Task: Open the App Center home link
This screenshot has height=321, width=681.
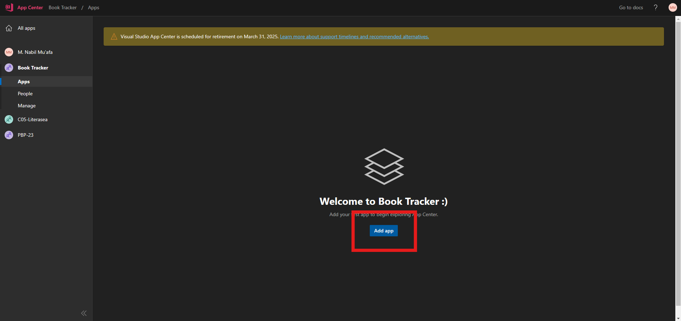Action: (30, 7)
